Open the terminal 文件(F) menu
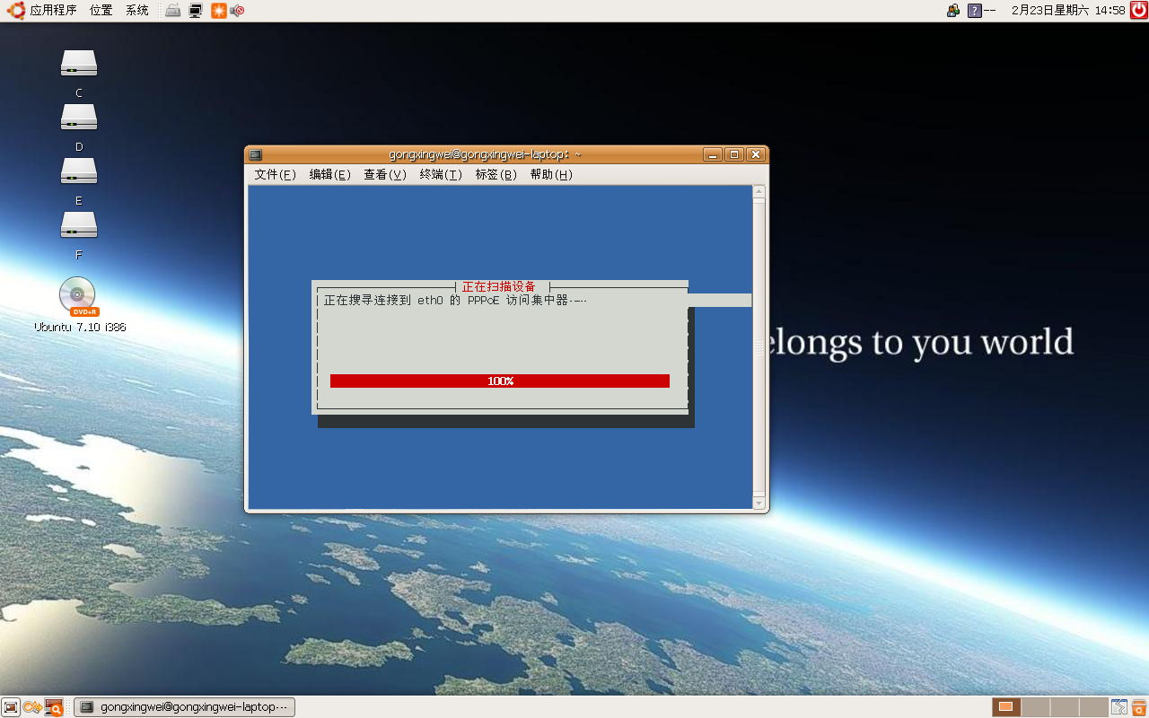This screenshot has width=1149, height=718. tap(275, 175)
